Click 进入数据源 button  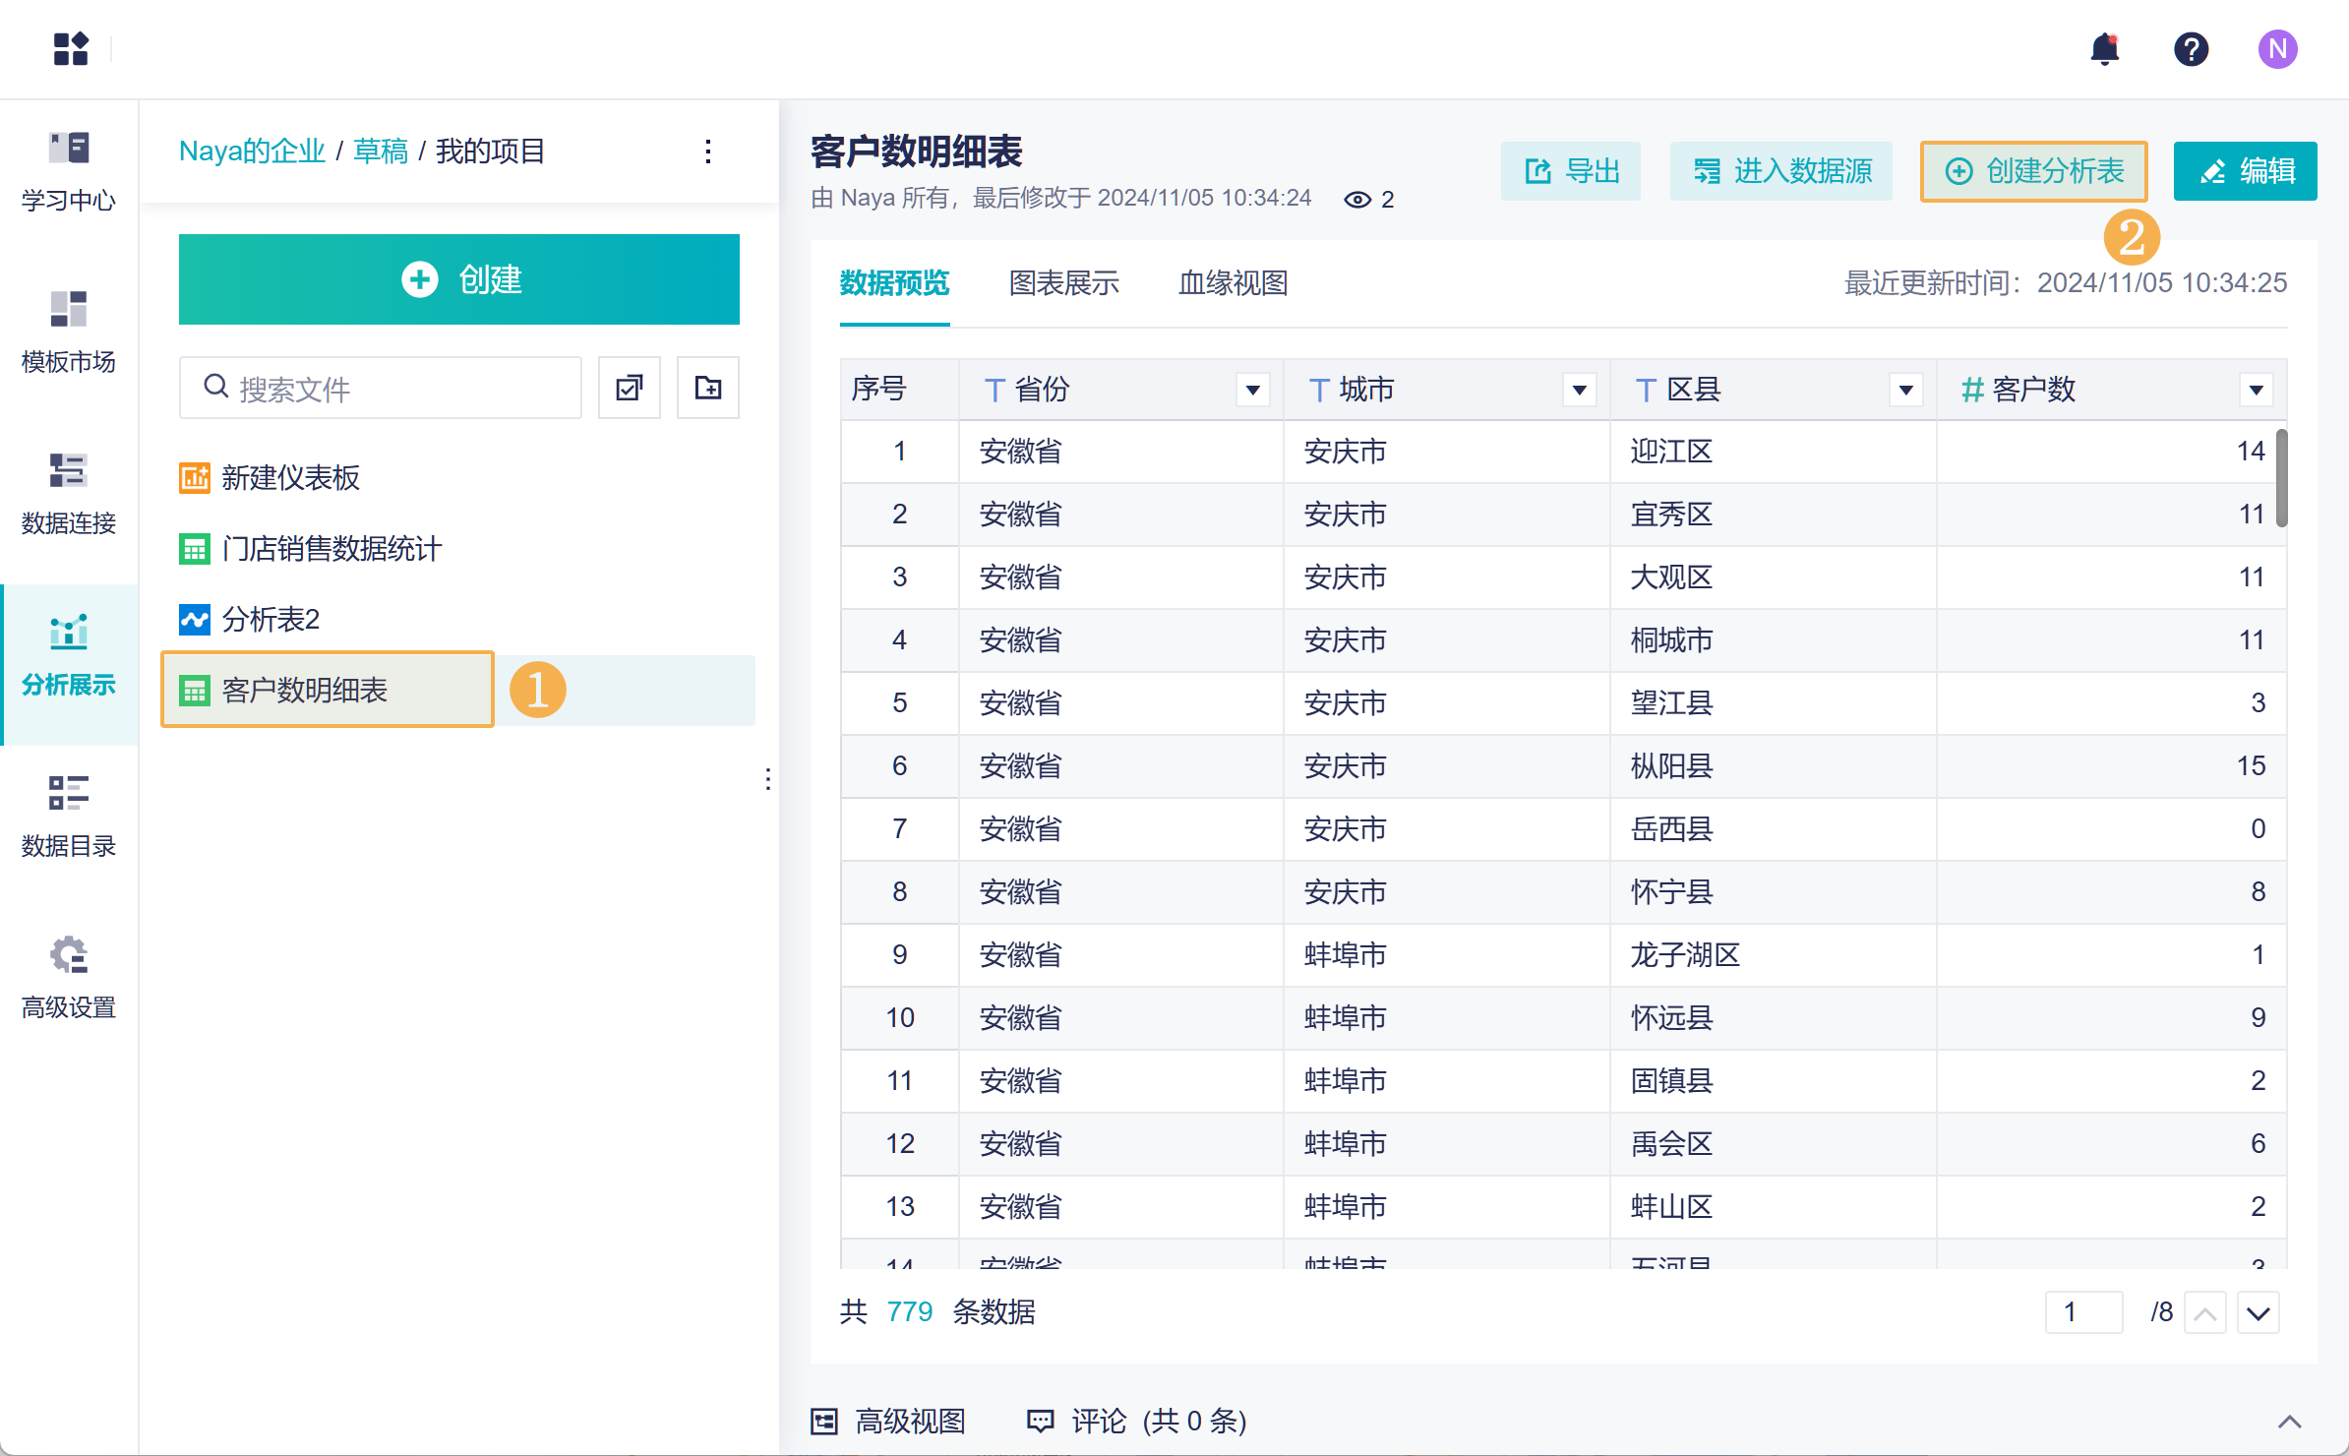1781,171
